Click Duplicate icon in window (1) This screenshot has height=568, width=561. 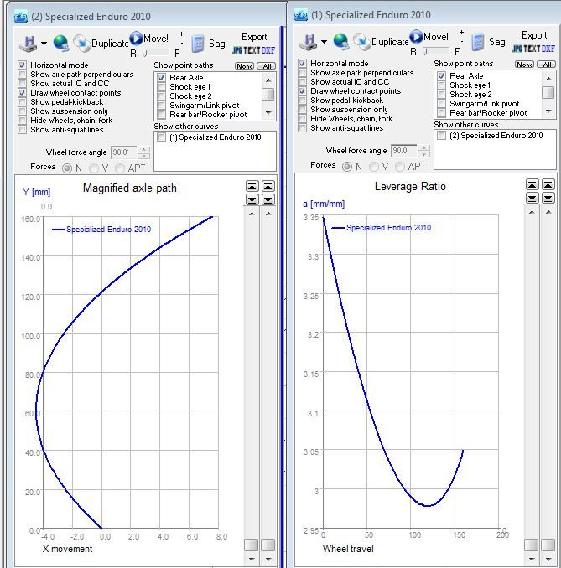point(361,42)
